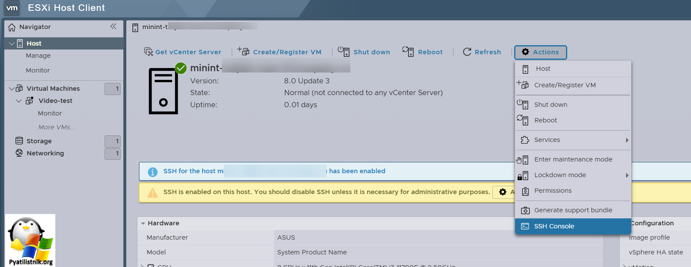Click the Host icon in Actions menu
The height and width of the screenshot is (267, 691).
[x=525, y=69]
